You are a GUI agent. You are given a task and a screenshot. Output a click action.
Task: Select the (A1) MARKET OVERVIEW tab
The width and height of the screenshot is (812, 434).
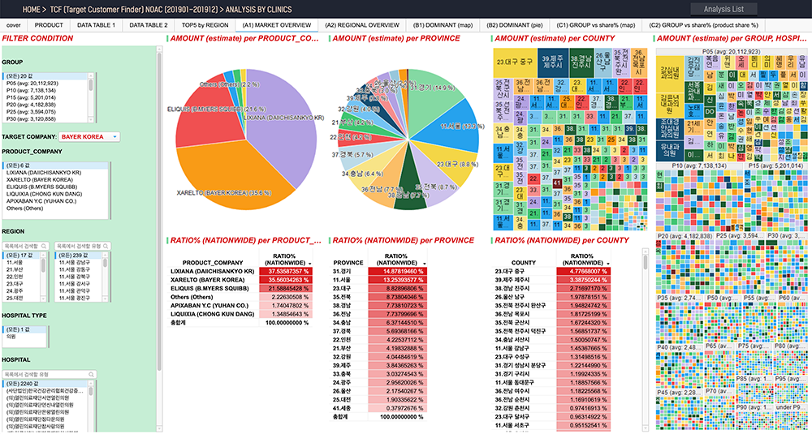pos(277,25)
